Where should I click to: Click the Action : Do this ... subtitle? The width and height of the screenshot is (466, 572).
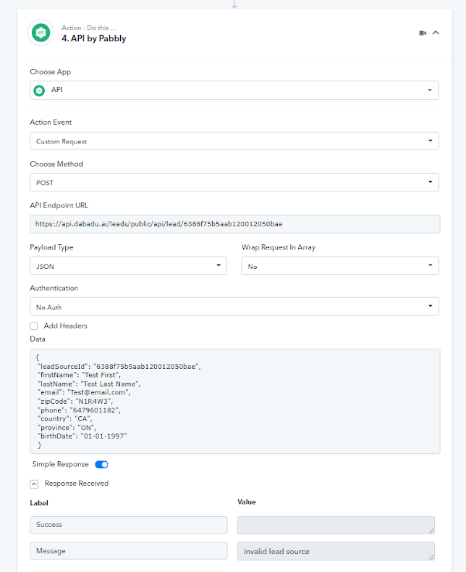click(x=89, y=28)
